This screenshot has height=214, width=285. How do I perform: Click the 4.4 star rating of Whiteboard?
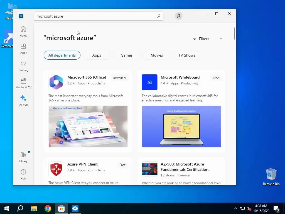[164, 83]
